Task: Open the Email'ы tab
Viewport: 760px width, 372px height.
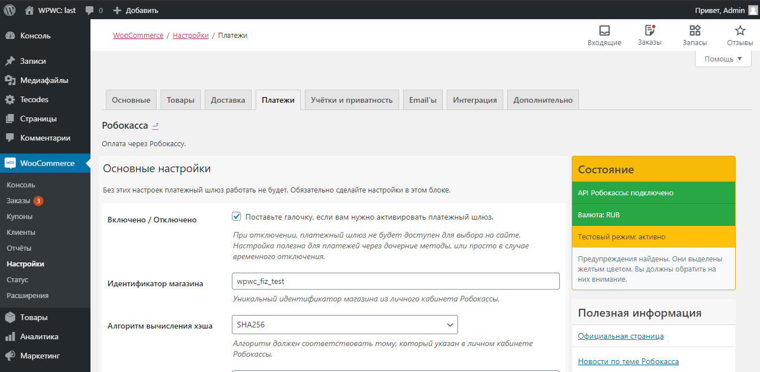Action: 423,100
